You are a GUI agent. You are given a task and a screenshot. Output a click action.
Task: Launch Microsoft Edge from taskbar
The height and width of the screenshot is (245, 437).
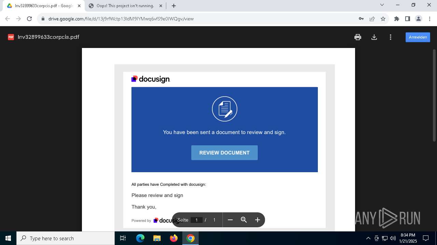(140, 238)
